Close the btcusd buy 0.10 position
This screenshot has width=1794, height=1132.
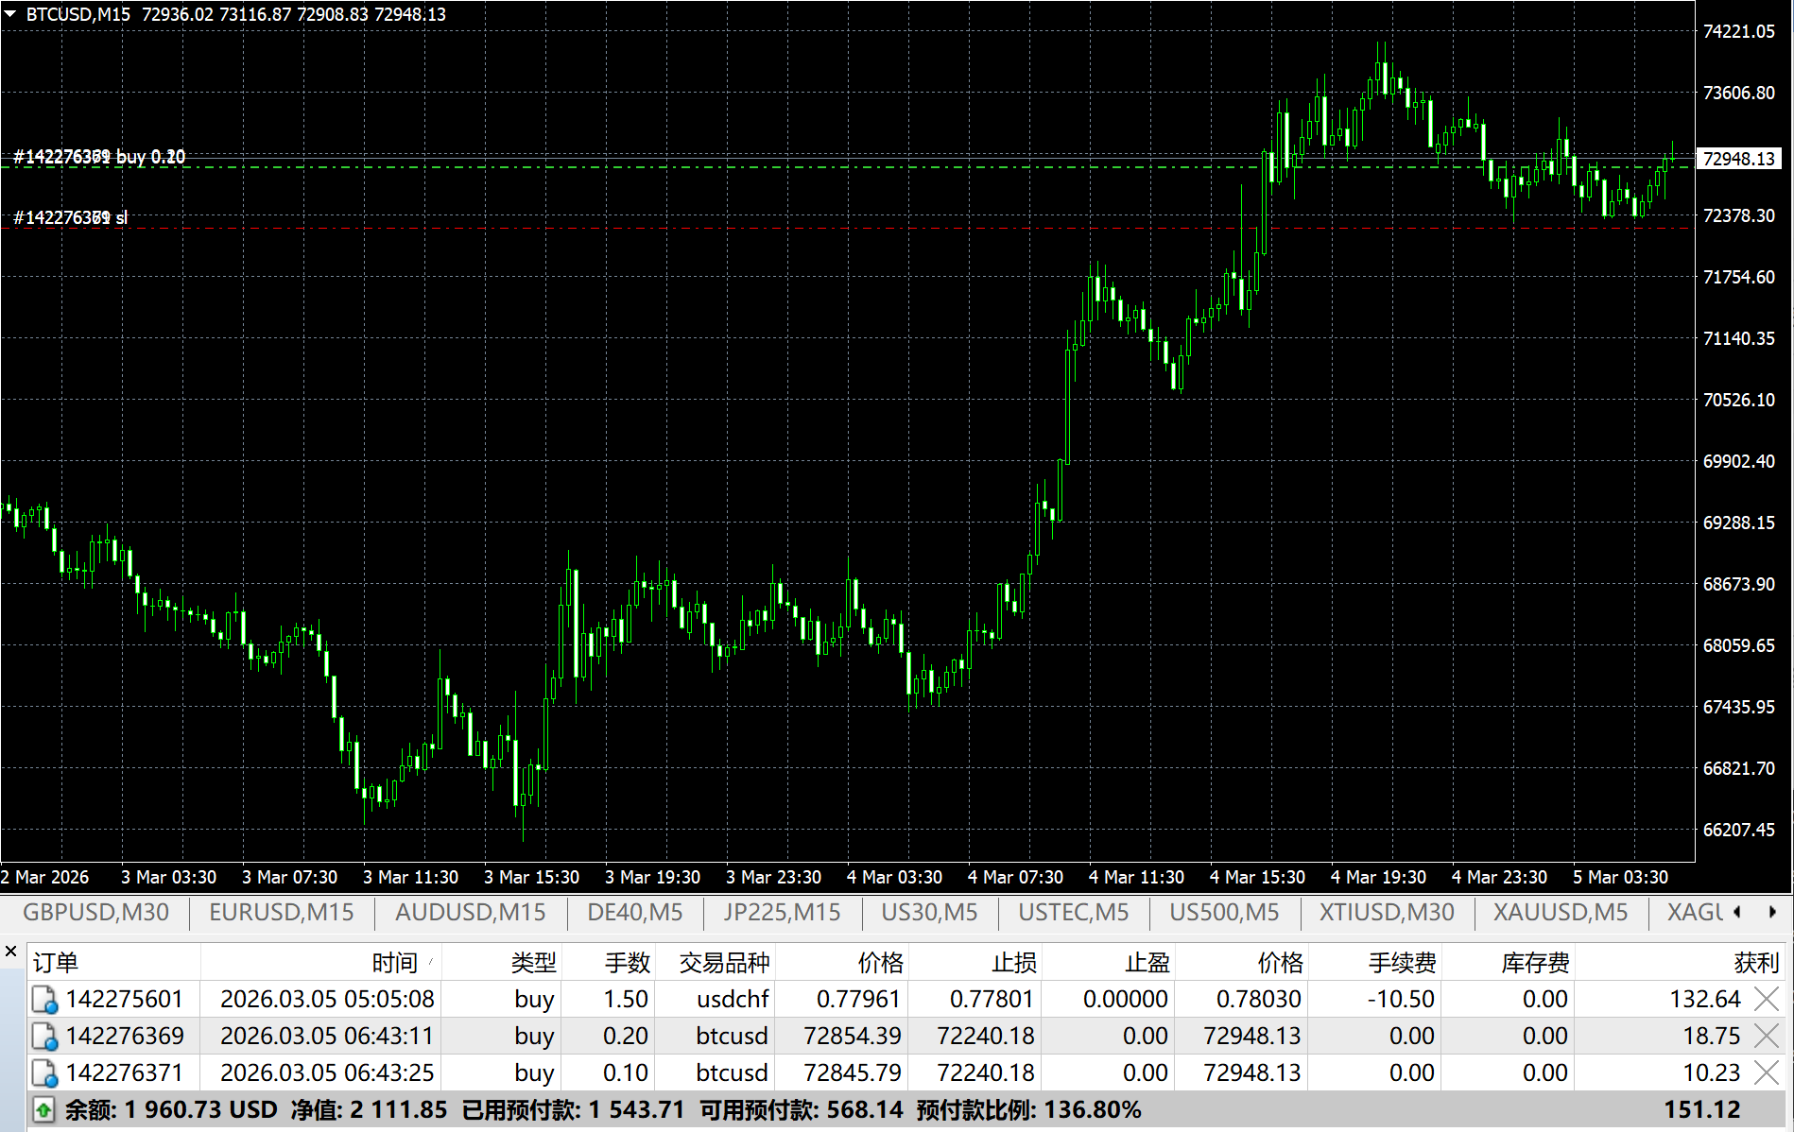pyautogui.click(x=1766, y=1073)
